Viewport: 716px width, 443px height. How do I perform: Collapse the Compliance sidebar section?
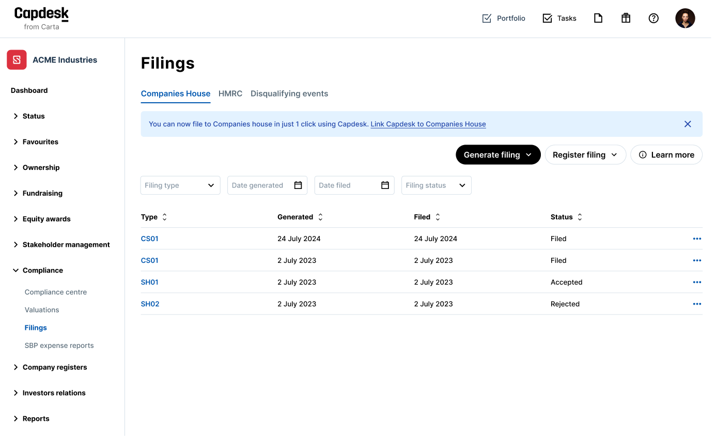[x=42, y=271]
